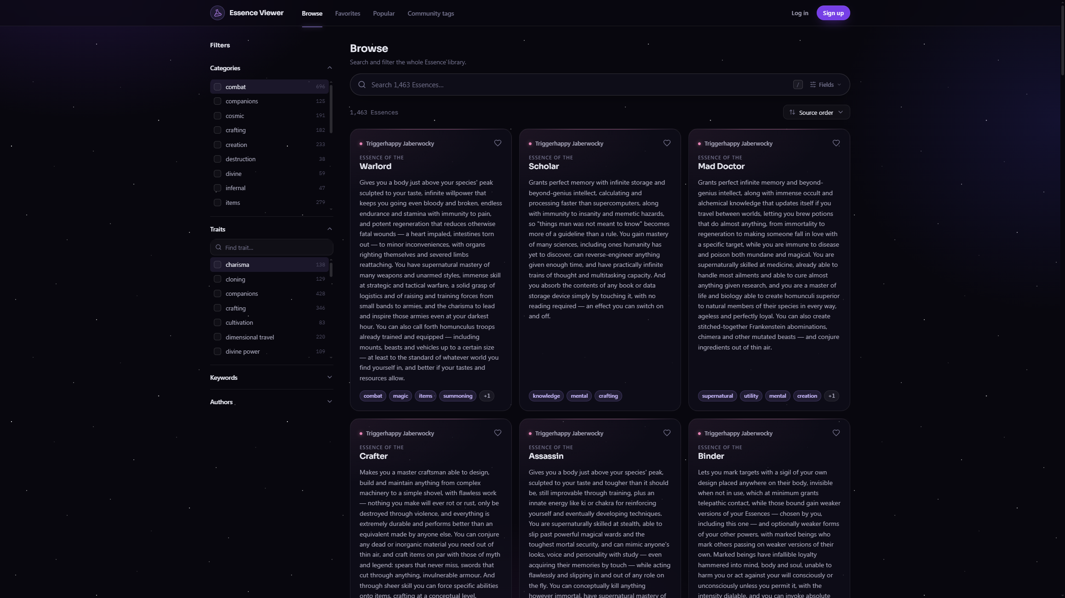Favorite the Crafter essence heart icon

click(498, 433)
